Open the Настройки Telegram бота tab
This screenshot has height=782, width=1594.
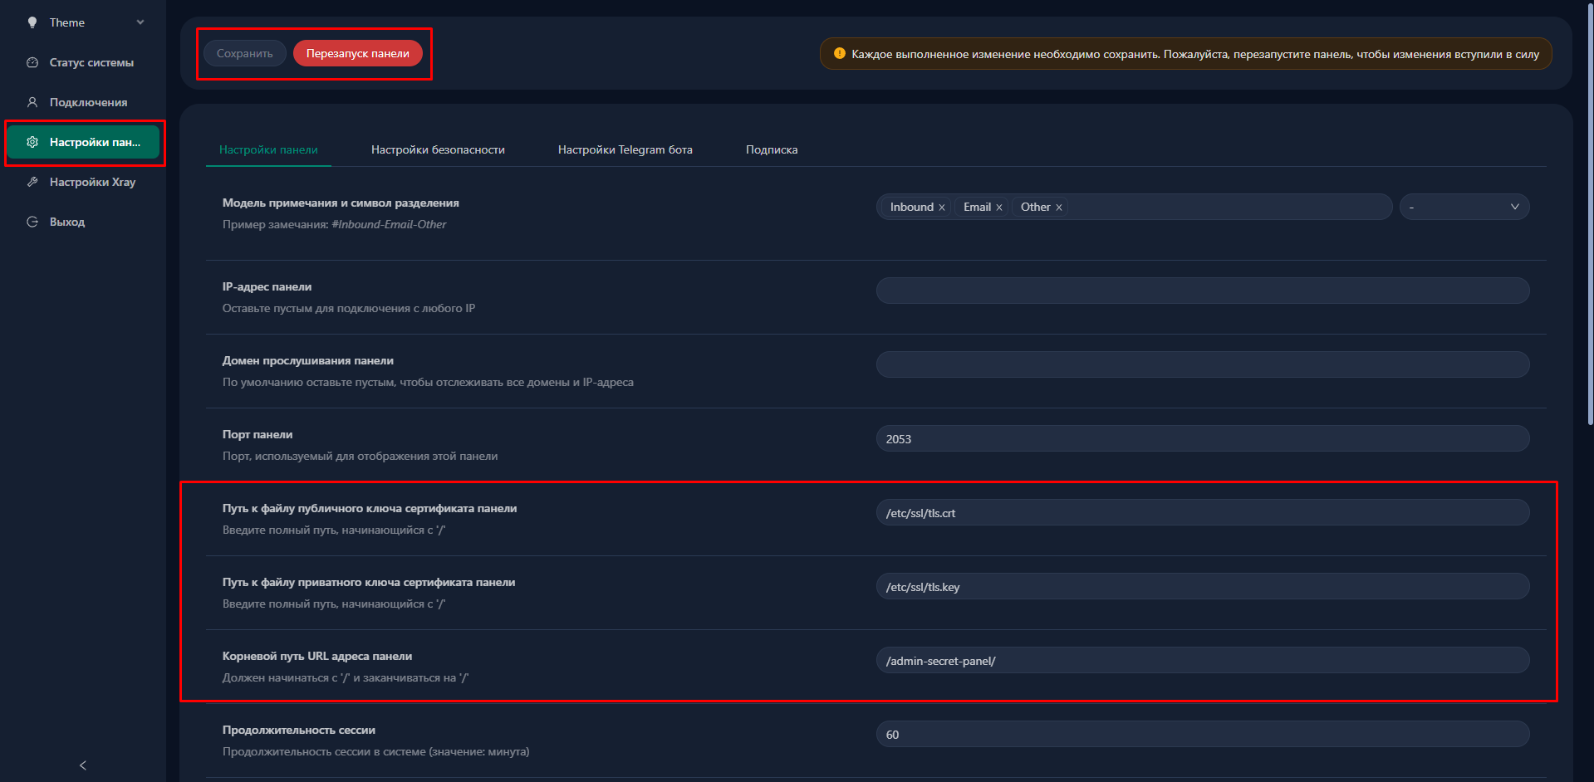pyautogui.click(x=625, y=149)
